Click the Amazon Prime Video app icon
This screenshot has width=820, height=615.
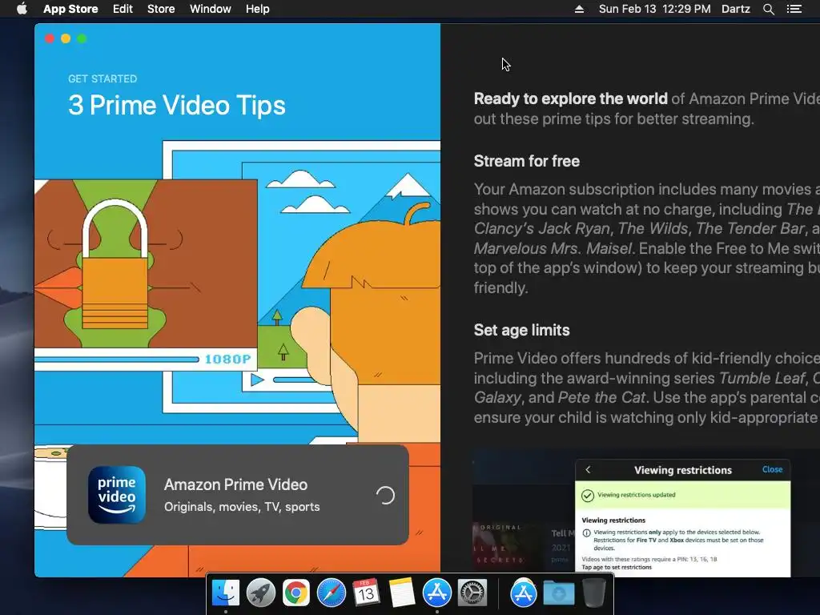pos(117,495)
